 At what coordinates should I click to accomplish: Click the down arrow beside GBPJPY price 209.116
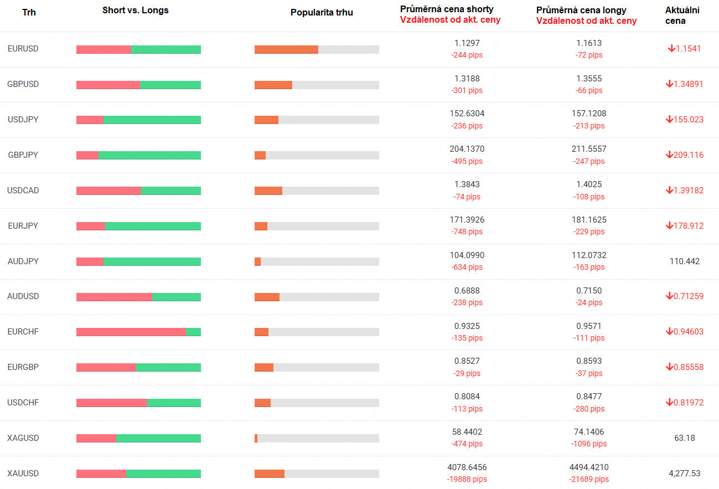(669, 155)
